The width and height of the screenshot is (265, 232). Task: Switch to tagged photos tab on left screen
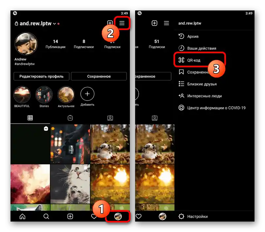point(110,118)
